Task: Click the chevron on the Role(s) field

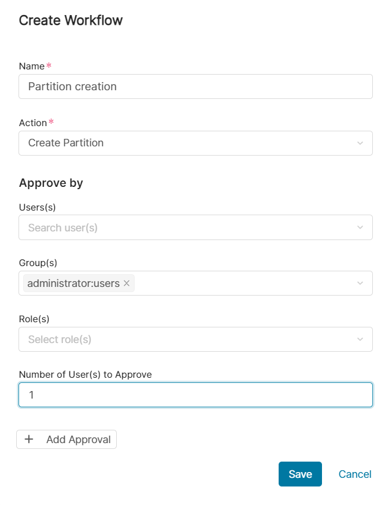Action: [360, 339]
